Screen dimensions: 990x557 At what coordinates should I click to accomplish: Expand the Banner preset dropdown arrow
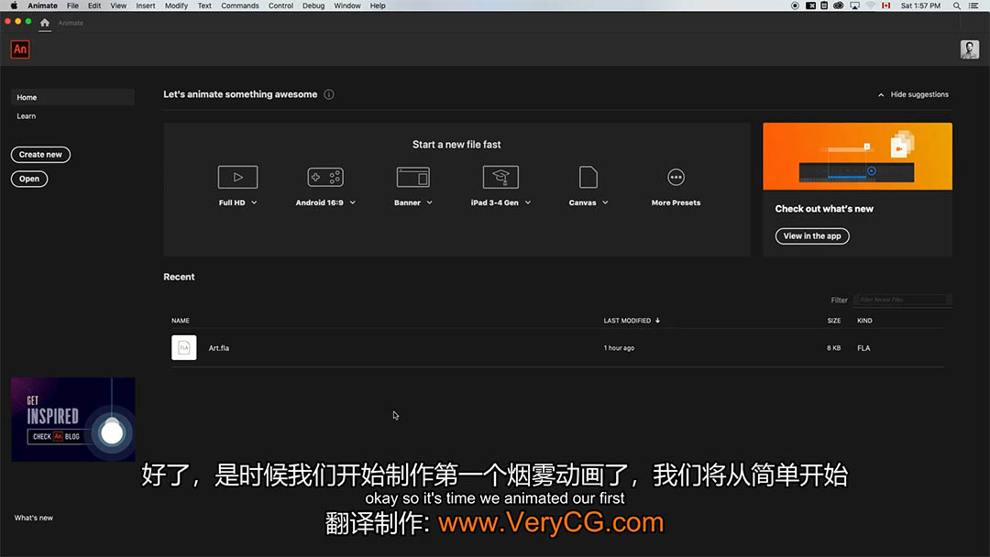pos(429,202)
